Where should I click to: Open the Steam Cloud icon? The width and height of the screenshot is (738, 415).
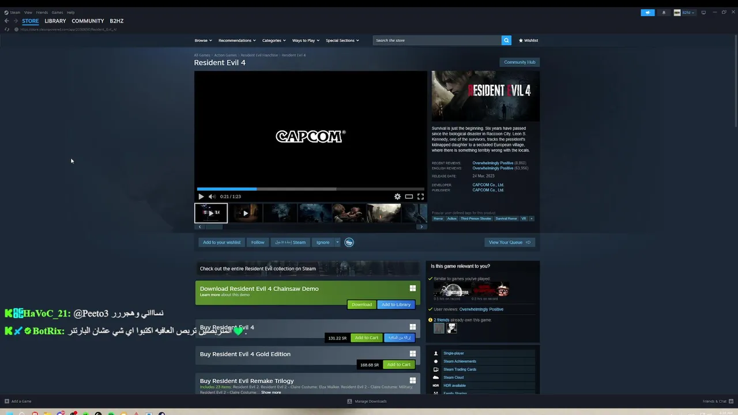(436, 378)
